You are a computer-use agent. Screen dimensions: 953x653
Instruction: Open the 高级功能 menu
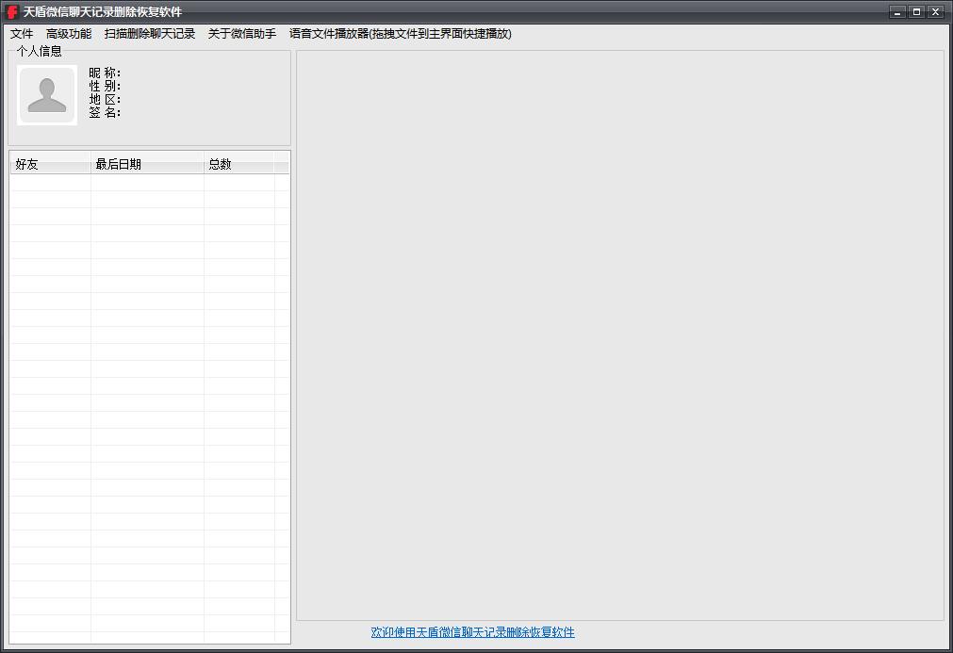[x=69, y=33]
